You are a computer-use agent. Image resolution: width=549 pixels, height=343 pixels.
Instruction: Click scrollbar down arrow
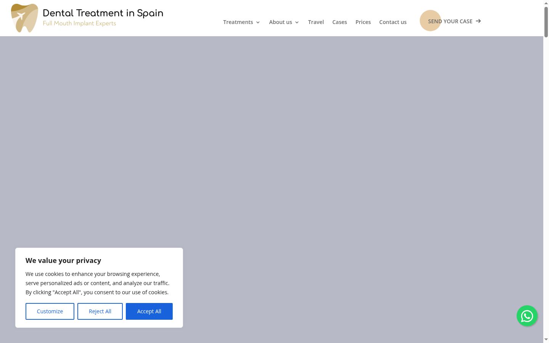(x=546, y=339)
